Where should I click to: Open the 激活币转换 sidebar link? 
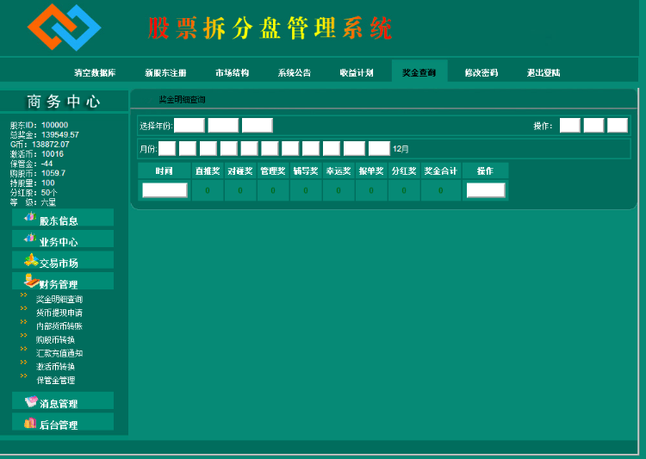pos(55,367)
